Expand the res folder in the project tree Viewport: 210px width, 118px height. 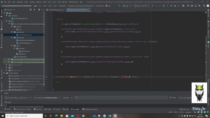click(x=7, y=68)
